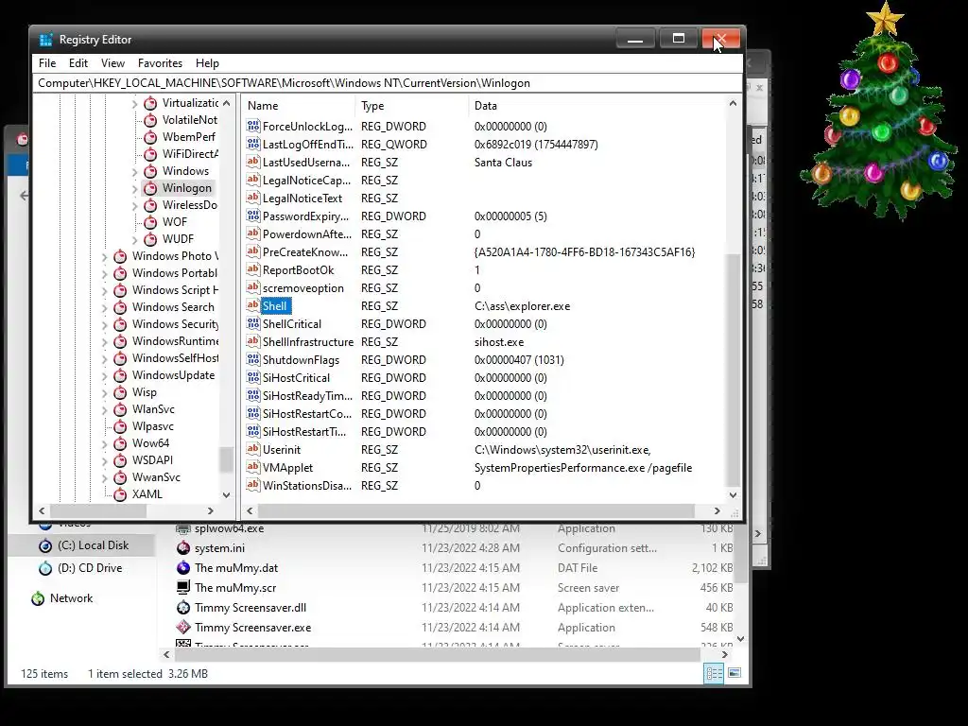The image size is (968, 726).
Task: Click the values pane vertical scrollbar
Action: (733, 371)
